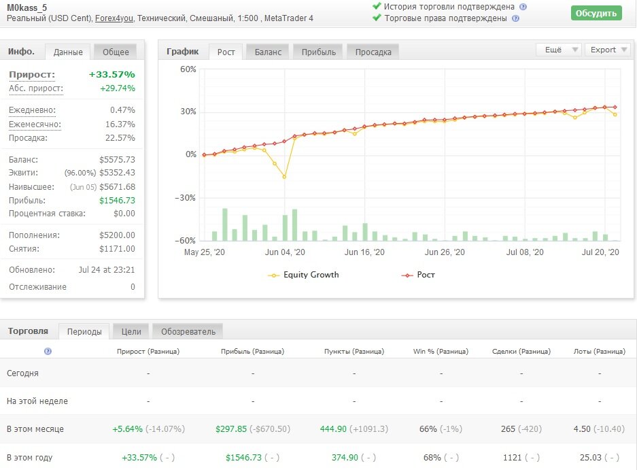
Task: Click $297.85 profit in В этом месяце row
Action: click(x=231, y=429)
